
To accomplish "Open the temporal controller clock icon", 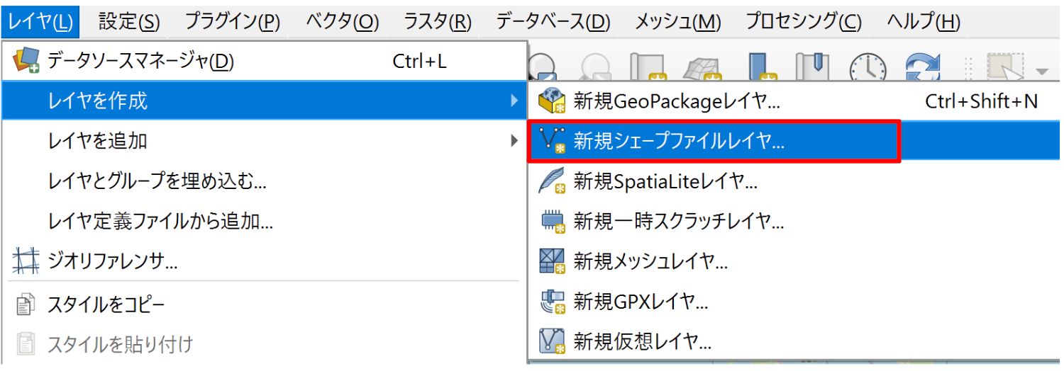I will (x=868, y=67).
